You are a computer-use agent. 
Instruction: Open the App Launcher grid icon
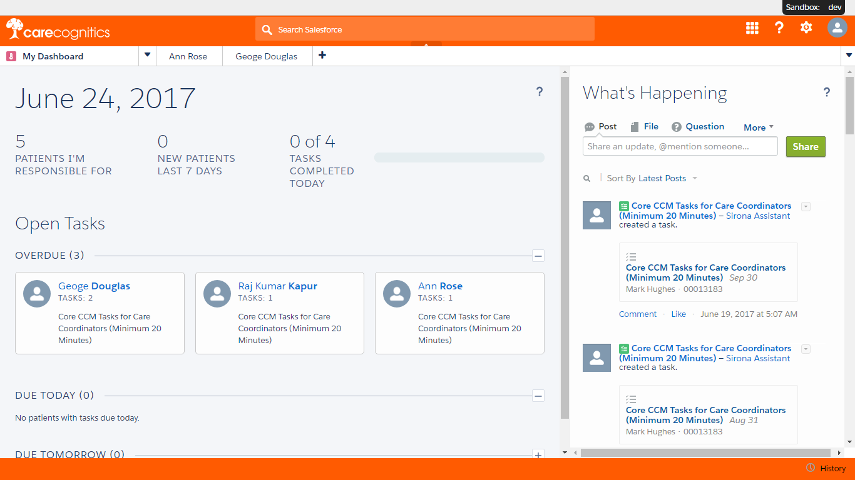pos(752,27)
